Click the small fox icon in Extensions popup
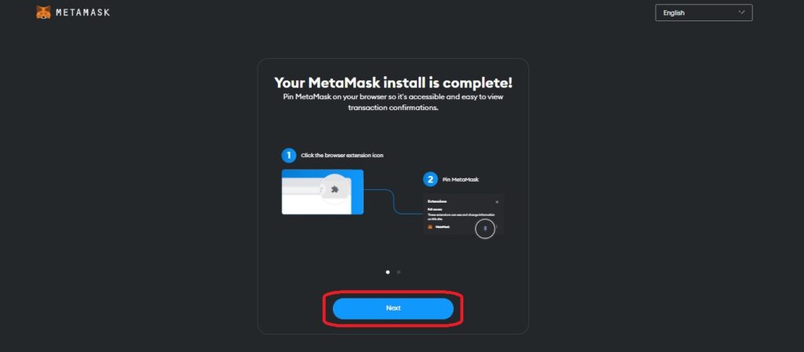Viewport: 804px width, 352px height. coord(430,227)
